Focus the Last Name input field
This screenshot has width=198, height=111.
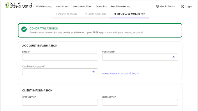click(x=140, y=102)
